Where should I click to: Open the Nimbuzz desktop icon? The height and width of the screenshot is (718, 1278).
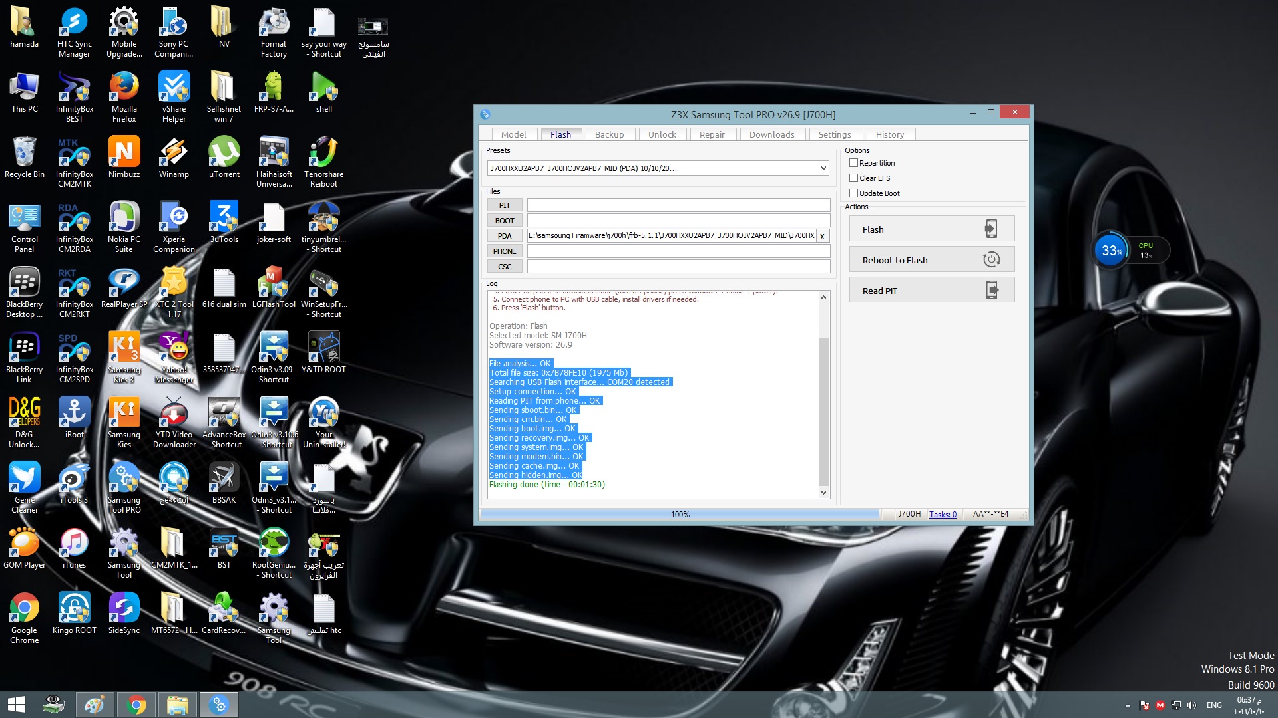point(124,158)
